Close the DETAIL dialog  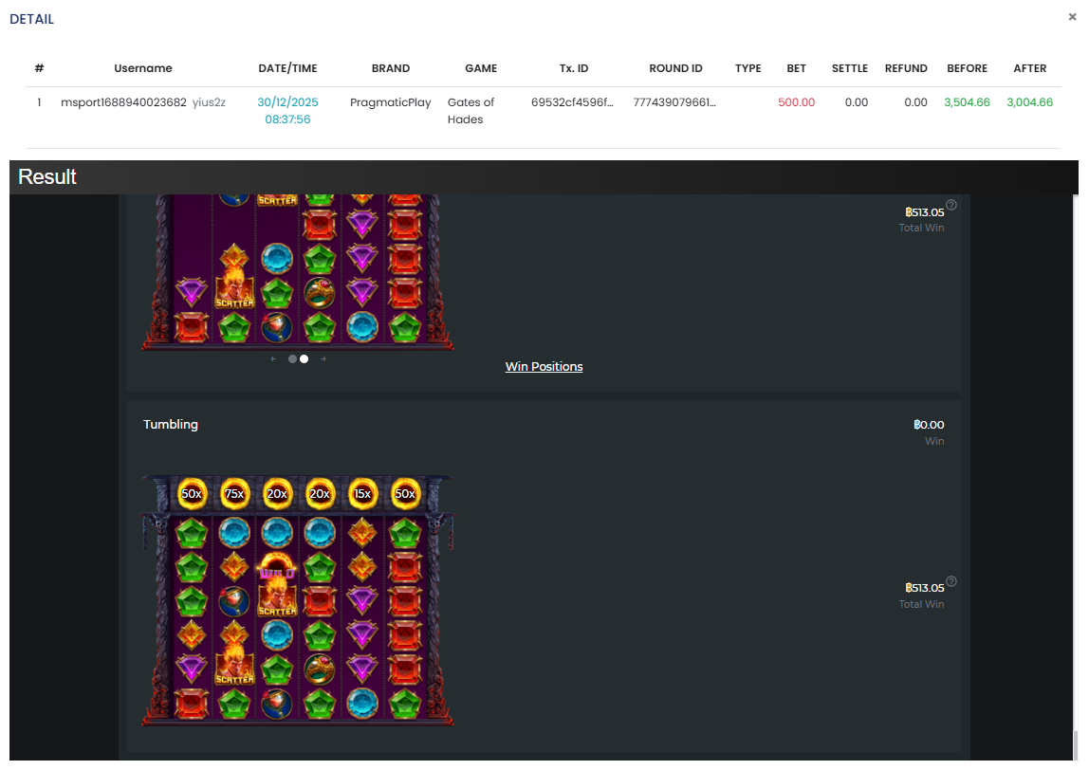point(1072,17)
